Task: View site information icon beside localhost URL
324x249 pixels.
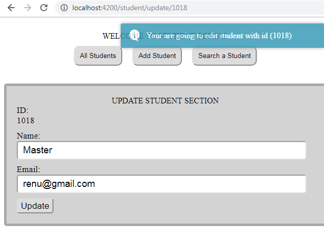Action: (x=64, y=8)
